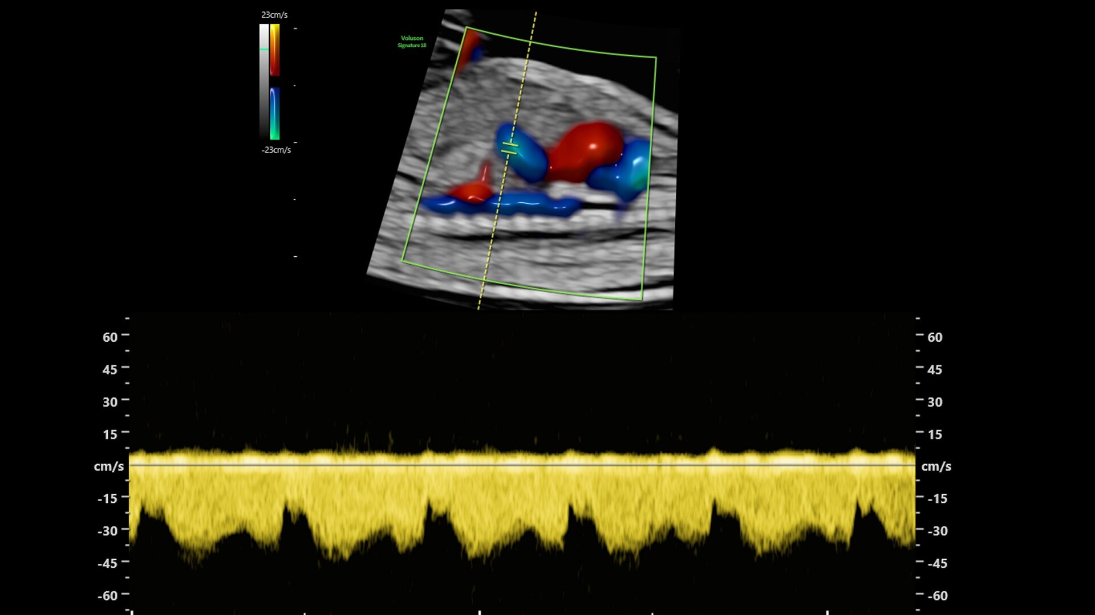Click the blue-green negative velocity color bar
The width and height of the screenshot is (1095, 615).
coord(275,114)
